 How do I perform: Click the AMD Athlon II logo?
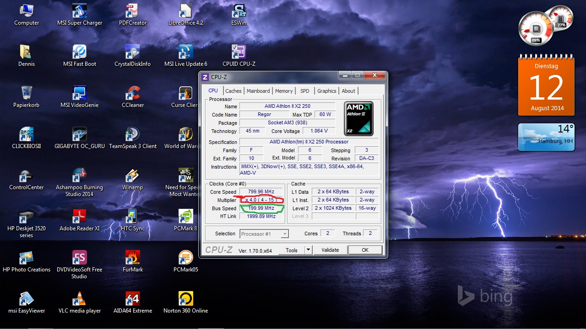click(359, 118)
